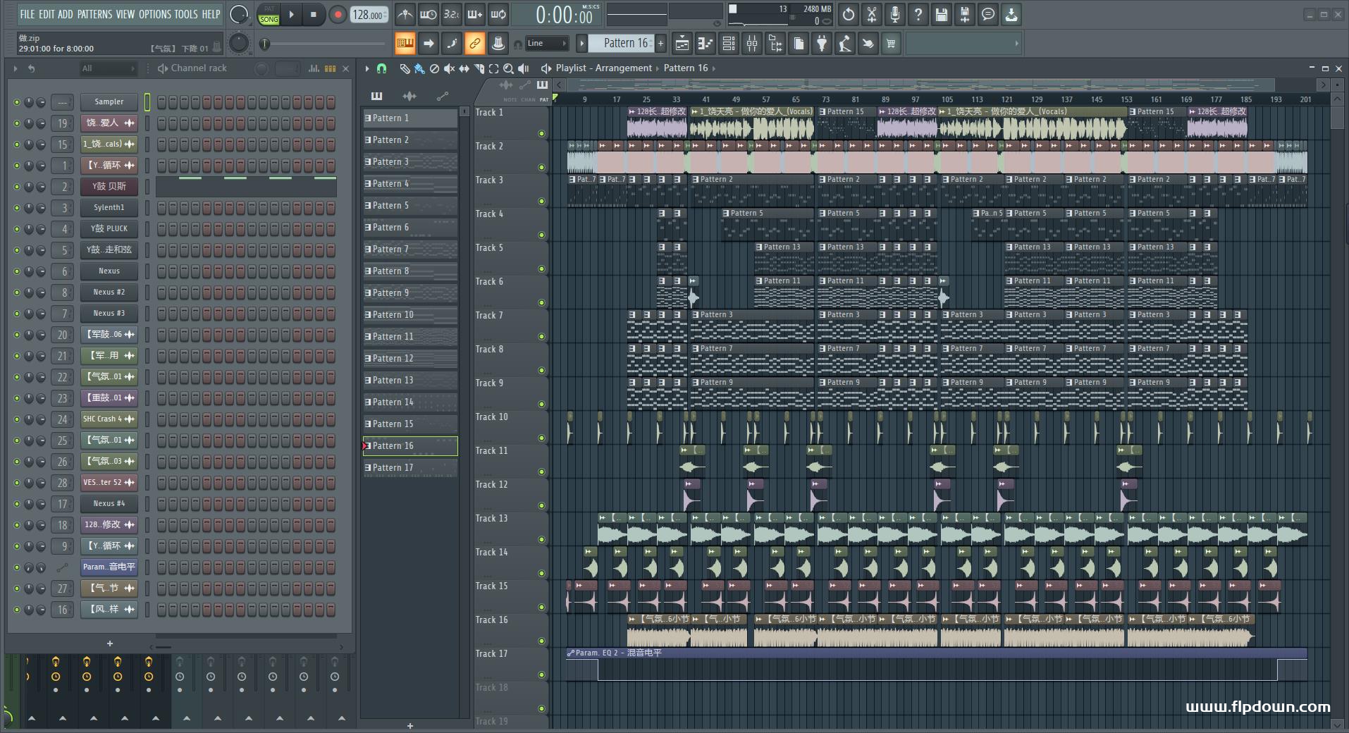Select Pattern 10 in the pattern picker
The width and height of the screenshot is (1349, 733).
pos(410,315)
